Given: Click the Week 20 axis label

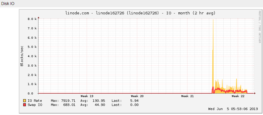Looking at the screenshot, I should [137, 96].
